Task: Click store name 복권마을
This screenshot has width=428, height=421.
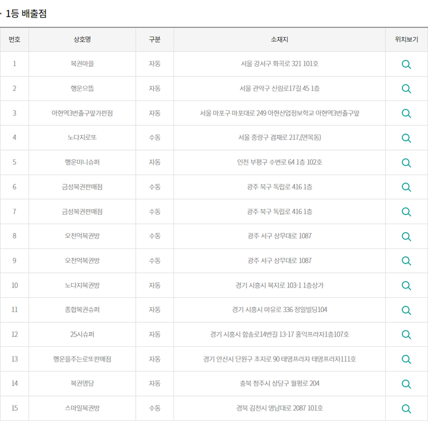Action: (82, 64)
